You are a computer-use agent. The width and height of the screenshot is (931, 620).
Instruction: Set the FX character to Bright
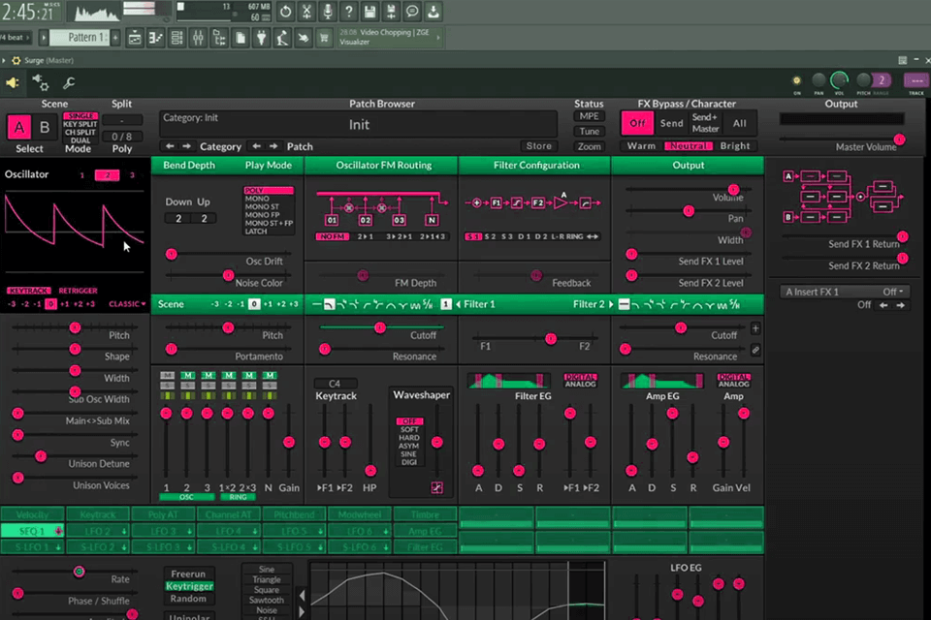tap(735, 146)
